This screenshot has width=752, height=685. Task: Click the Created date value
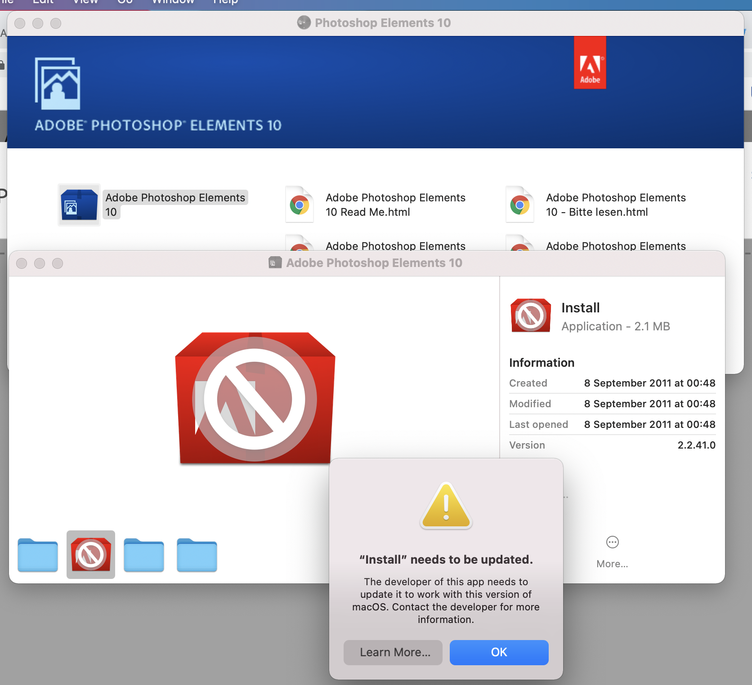tap(649, 383)
